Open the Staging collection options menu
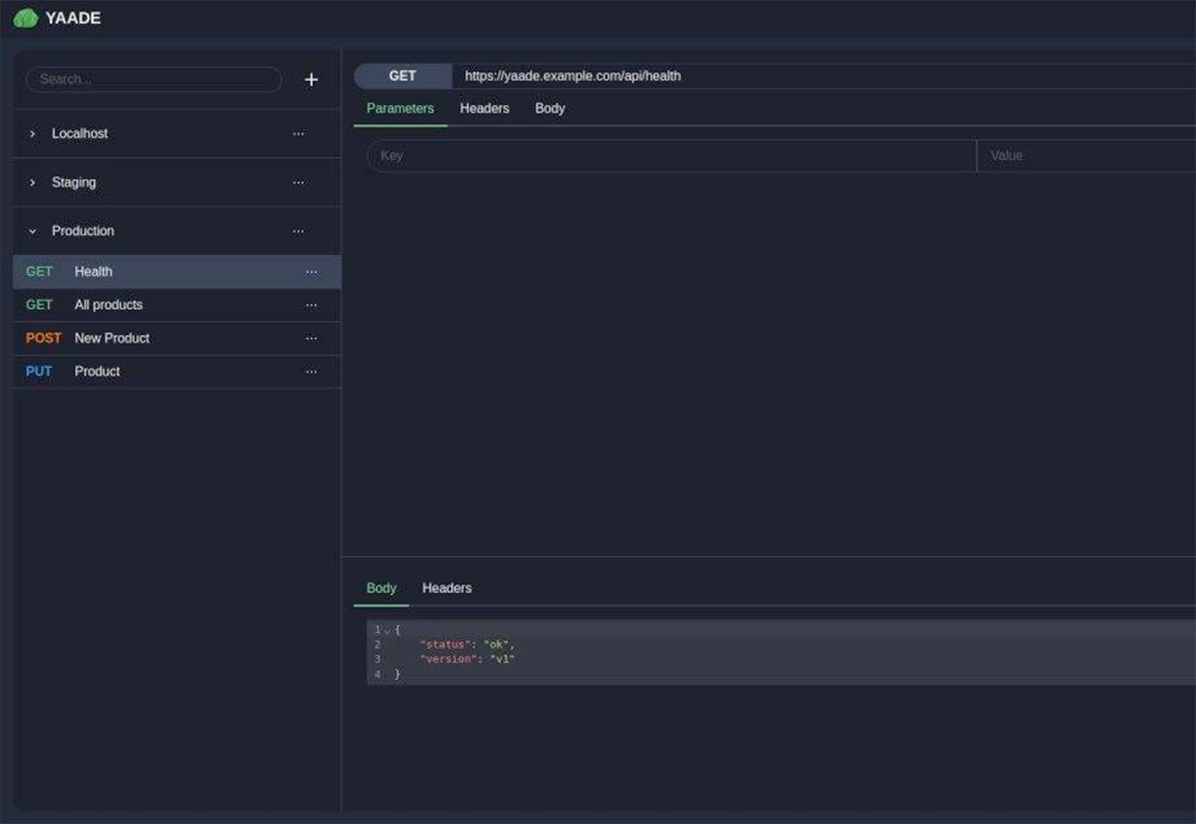Viewport: 1196px width, 824px height. [298, 183]
